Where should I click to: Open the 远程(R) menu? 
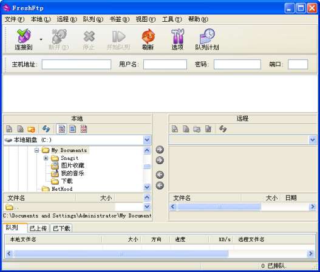67,19
